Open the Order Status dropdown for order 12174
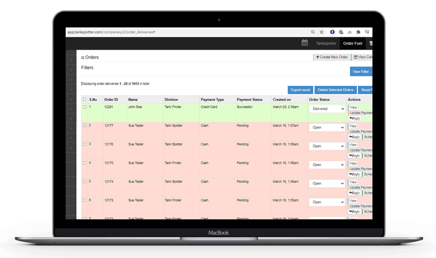This screenshot has width=436, height=258. [x=327, y=183]
